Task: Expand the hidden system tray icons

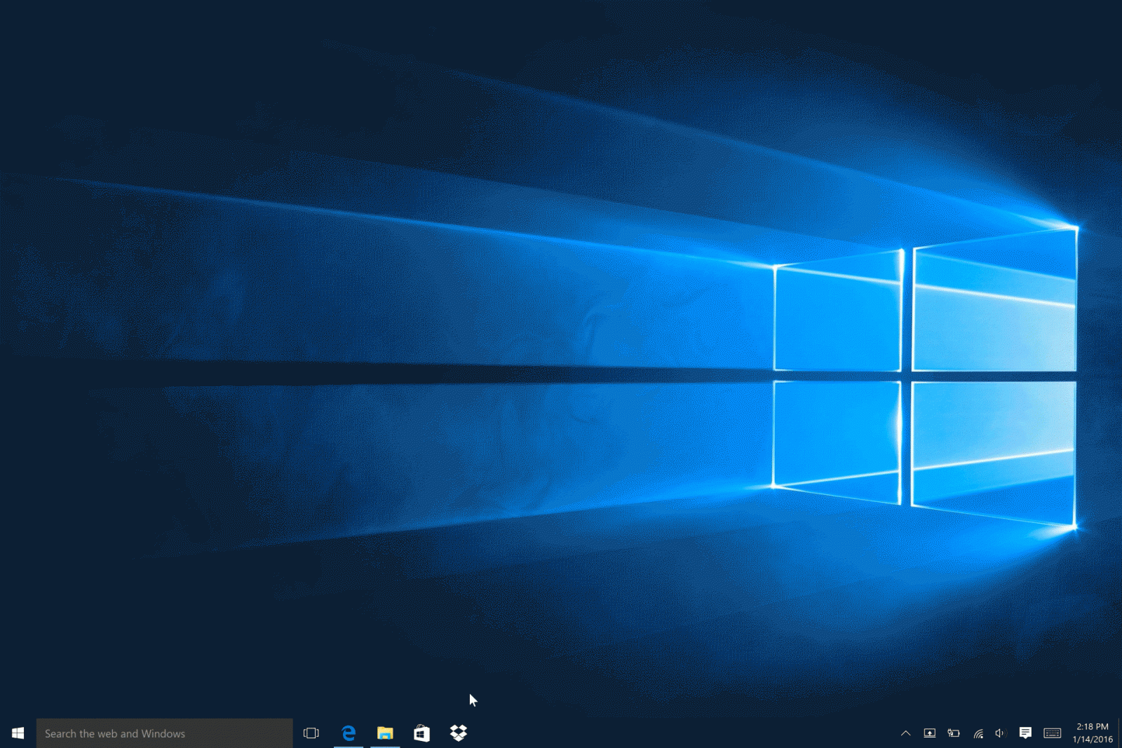Action: (905, 733)
